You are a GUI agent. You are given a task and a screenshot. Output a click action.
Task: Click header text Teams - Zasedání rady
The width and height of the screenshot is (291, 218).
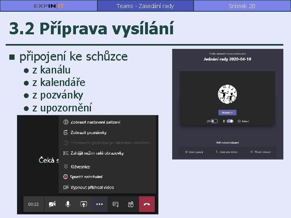pyautogui.click(x=145, y=6)
